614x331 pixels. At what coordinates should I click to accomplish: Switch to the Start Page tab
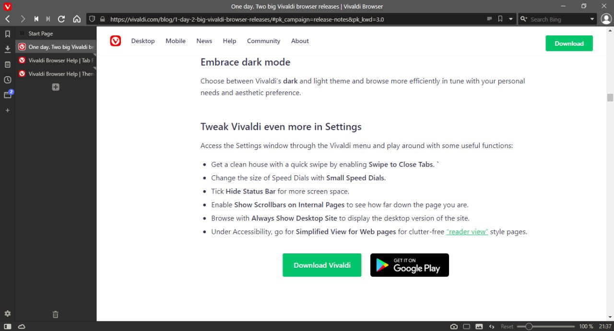56,34
